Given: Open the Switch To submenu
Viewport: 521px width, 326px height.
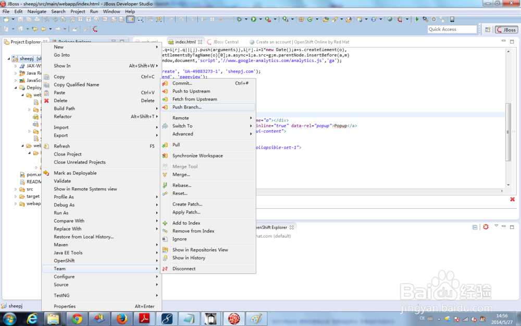Looking at the screenshot, I should click(x=208, y=126).
